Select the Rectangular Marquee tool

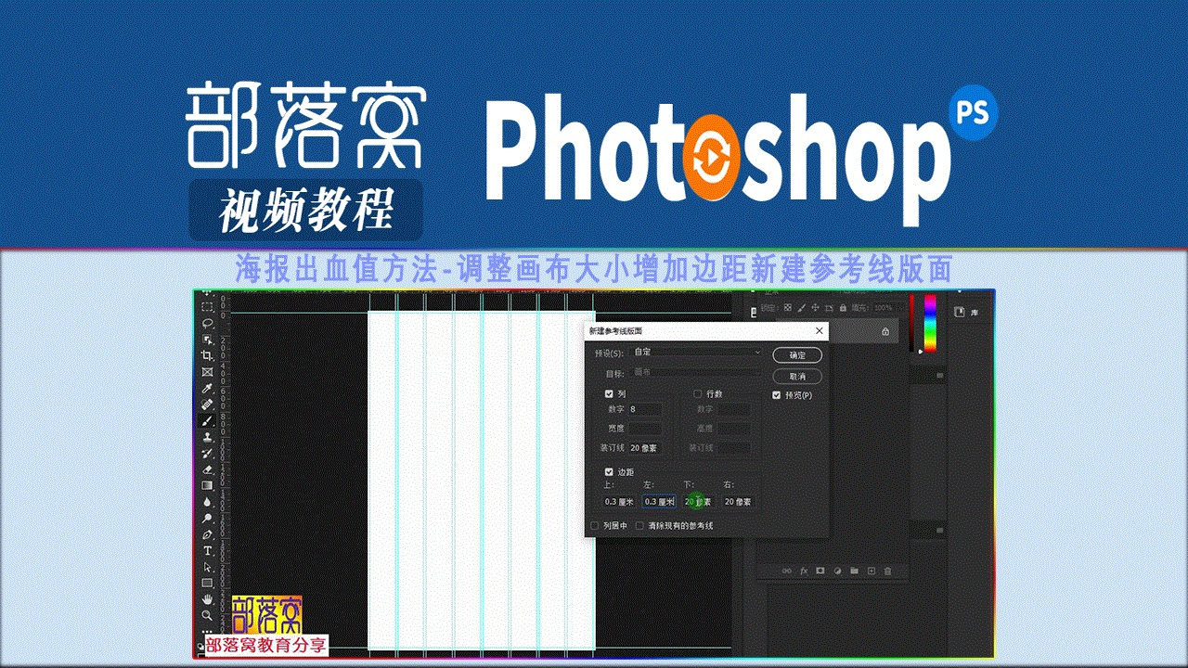click(x=207, y=306)
